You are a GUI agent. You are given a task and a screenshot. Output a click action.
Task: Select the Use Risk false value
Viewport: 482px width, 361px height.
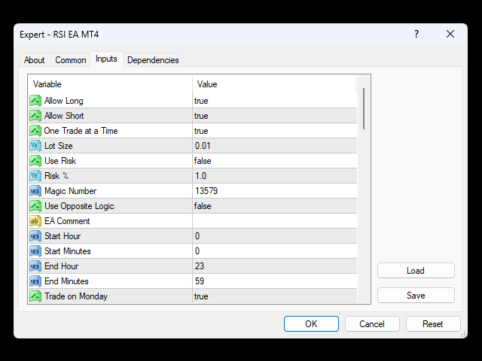click(274, 161)
